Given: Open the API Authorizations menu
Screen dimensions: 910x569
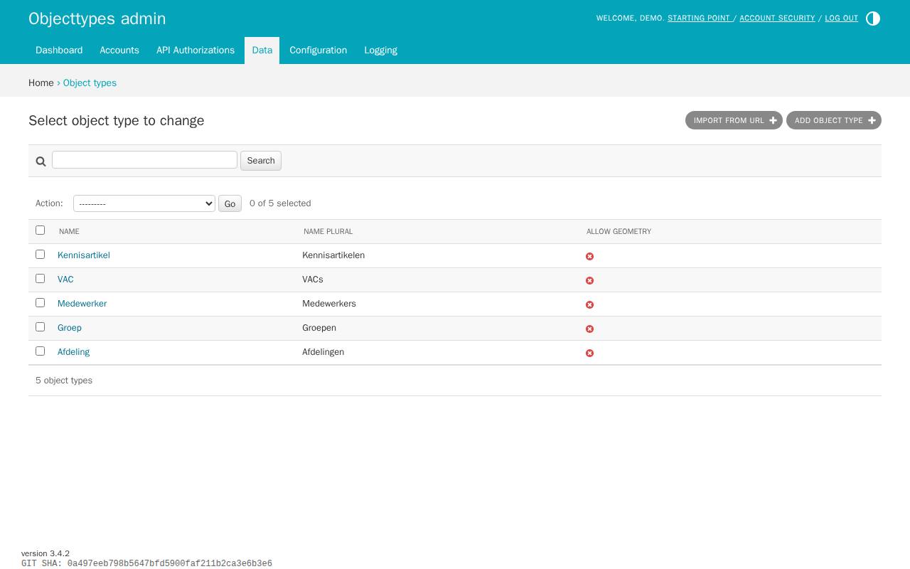Looking at the screenshot, I should coord(196,50).
